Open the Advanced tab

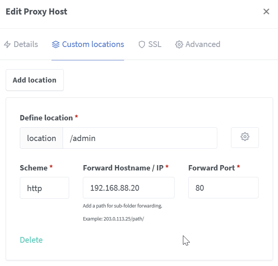coord(203,44)
